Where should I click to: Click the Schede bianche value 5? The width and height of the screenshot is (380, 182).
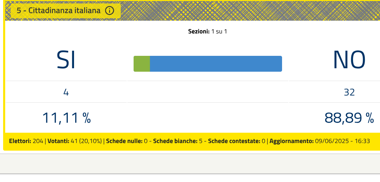point(201,141)
